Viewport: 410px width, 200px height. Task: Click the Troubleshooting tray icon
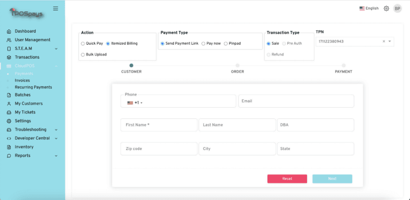tap(9, 130)
